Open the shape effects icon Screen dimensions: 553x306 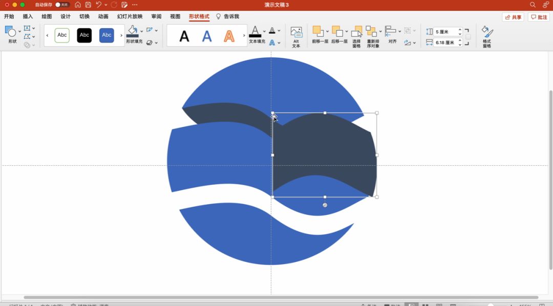tap(150, 42)
